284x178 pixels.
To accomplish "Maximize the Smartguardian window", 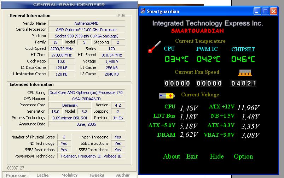I will coord(266,11).
